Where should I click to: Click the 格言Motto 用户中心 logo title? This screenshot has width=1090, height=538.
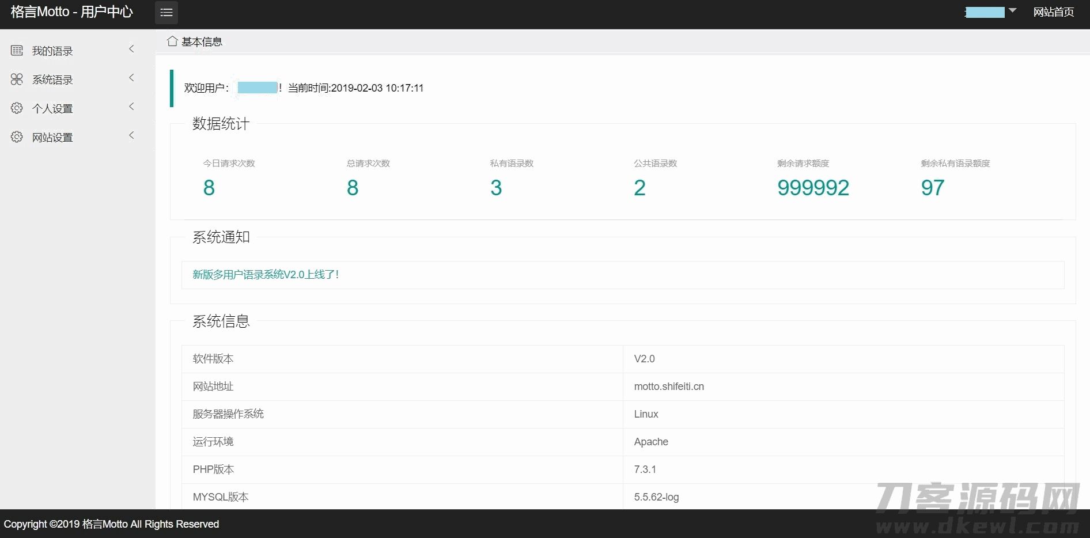coord(72,12)
